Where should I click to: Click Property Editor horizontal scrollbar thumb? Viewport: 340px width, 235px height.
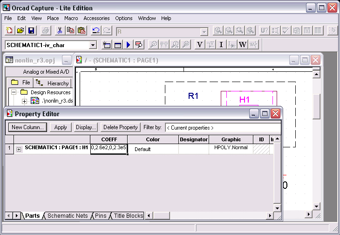[161, 216]
